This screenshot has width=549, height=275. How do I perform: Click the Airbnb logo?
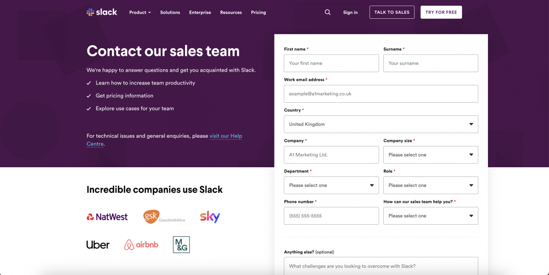141,245
